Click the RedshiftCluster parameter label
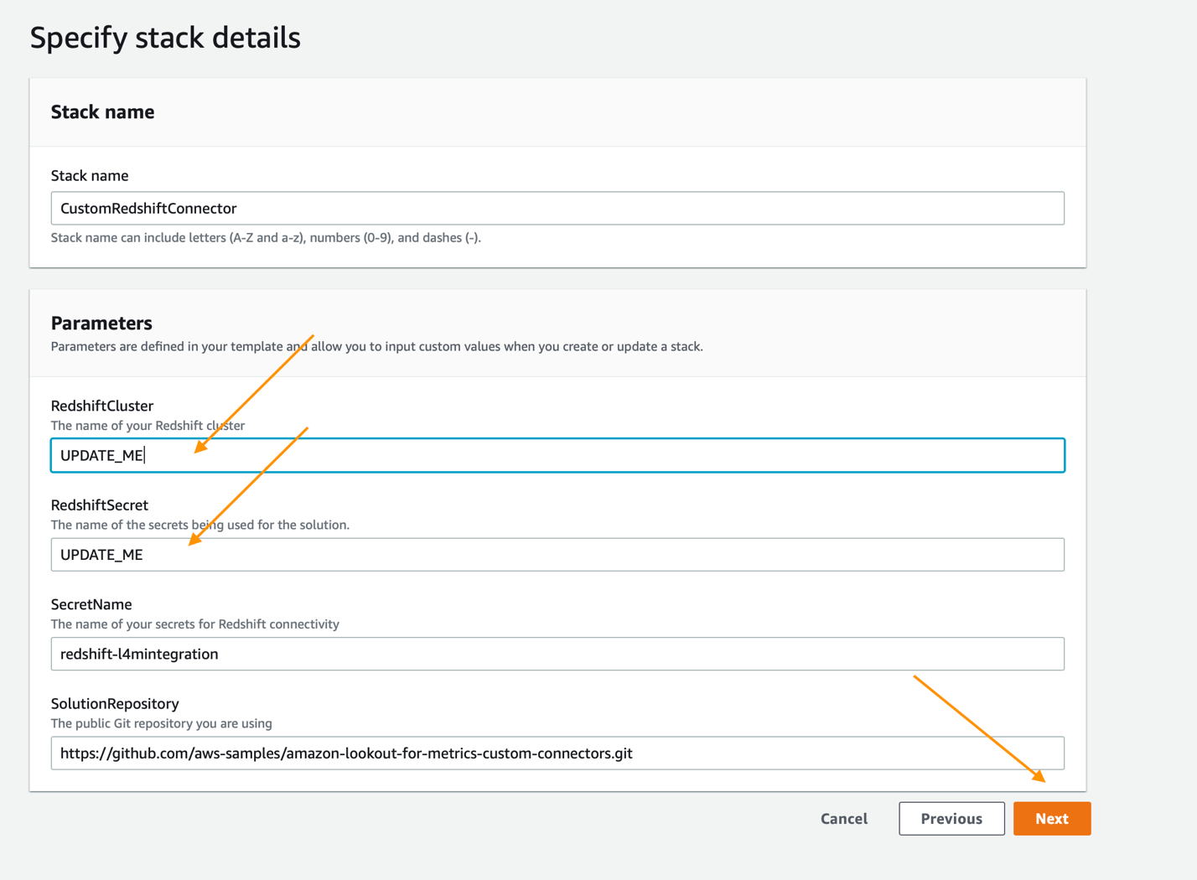 [102, 406]
